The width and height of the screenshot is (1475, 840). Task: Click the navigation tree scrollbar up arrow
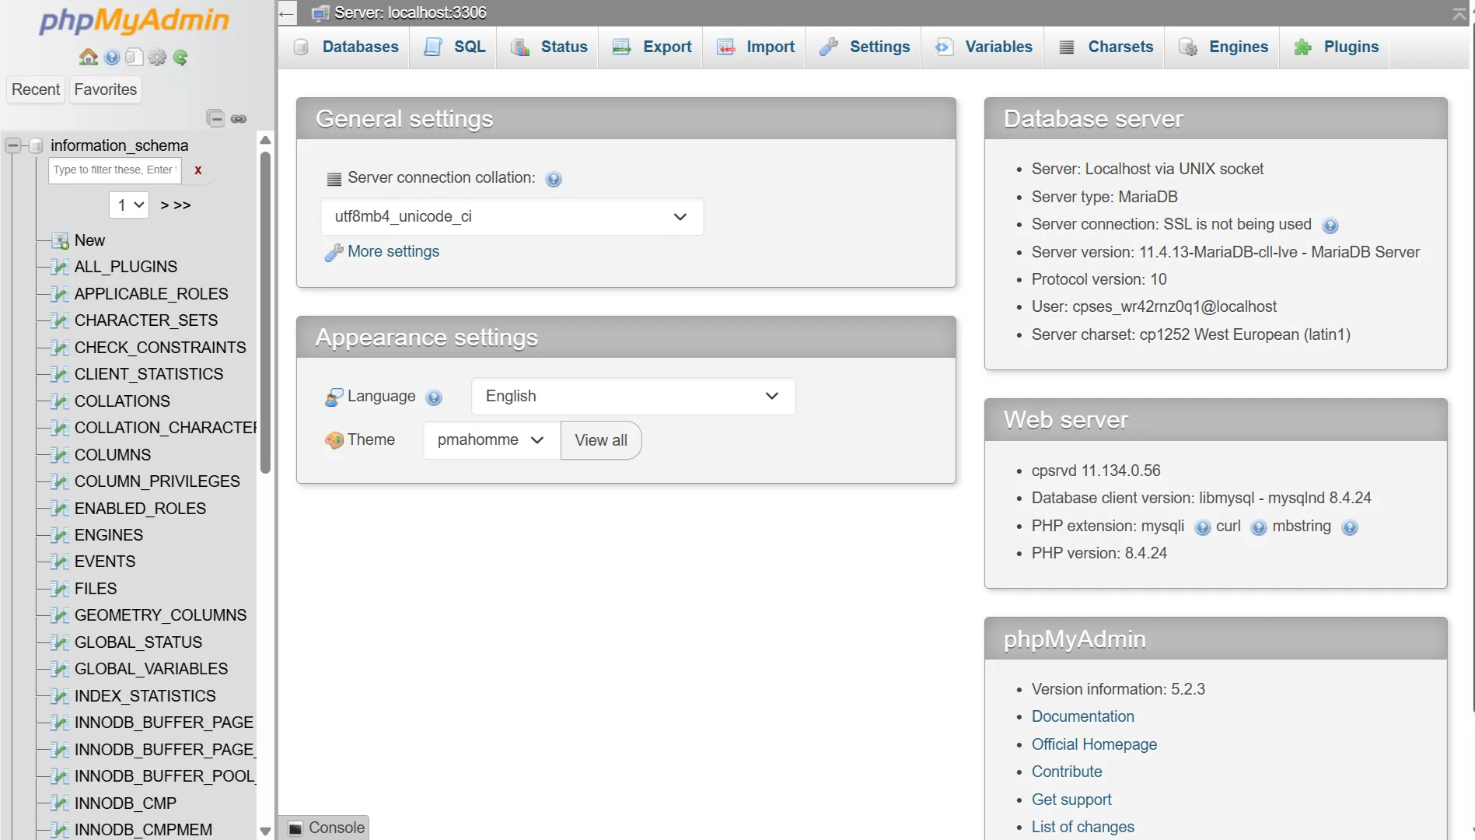pyautogui.click(x=265, y=140)
